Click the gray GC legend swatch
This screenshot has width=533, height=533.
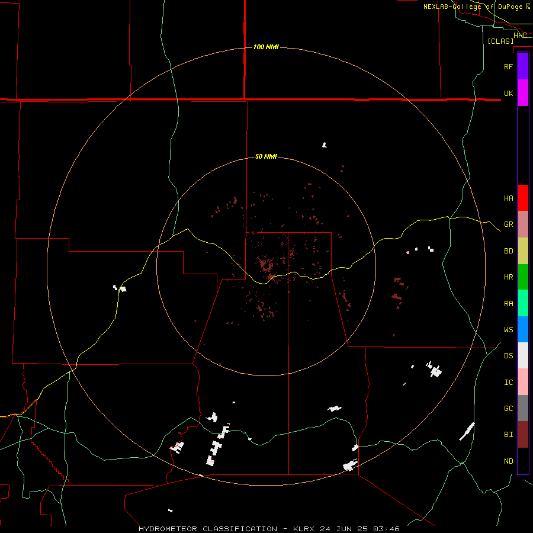pos(523,408)
